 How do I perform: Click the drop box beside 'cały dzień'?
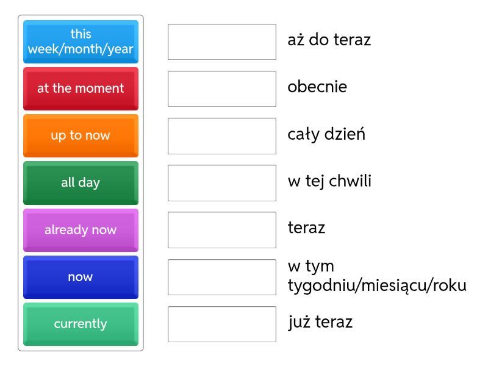pos(222,135)
